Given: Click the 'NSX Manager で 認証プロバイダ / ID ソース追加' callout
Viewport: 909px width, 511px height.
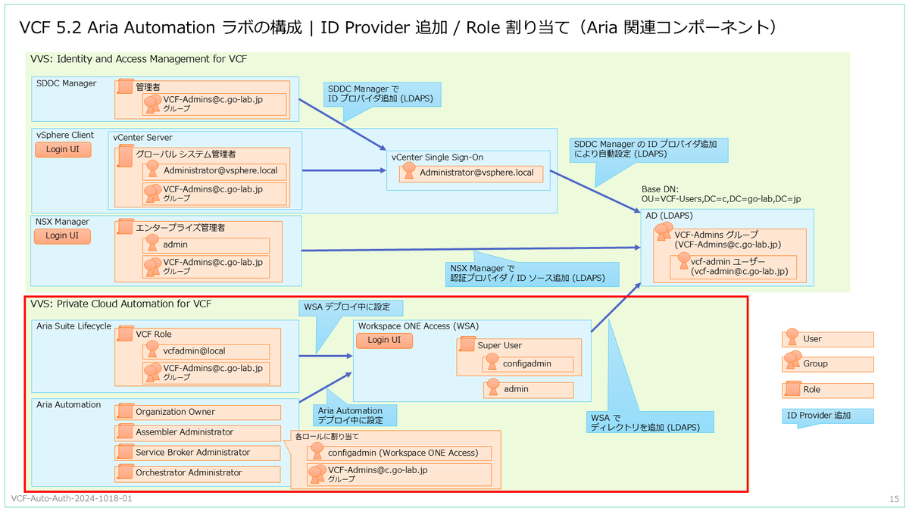Looking at the screenshot, I should (x=532, y=273).
